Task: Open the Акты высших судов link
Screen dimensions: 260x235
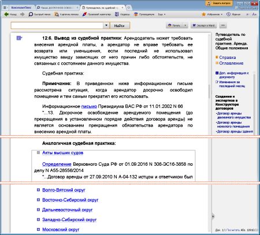Action: point(62,153)
